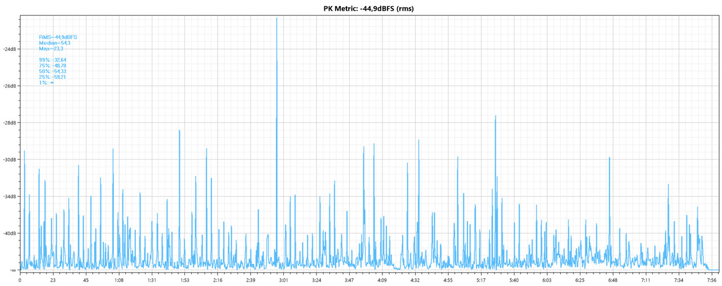The width and height of the screenshot is (722, 286).
Task: Select the "RMS=-44,9dBFS" stat line
Action: pos(58,37)
